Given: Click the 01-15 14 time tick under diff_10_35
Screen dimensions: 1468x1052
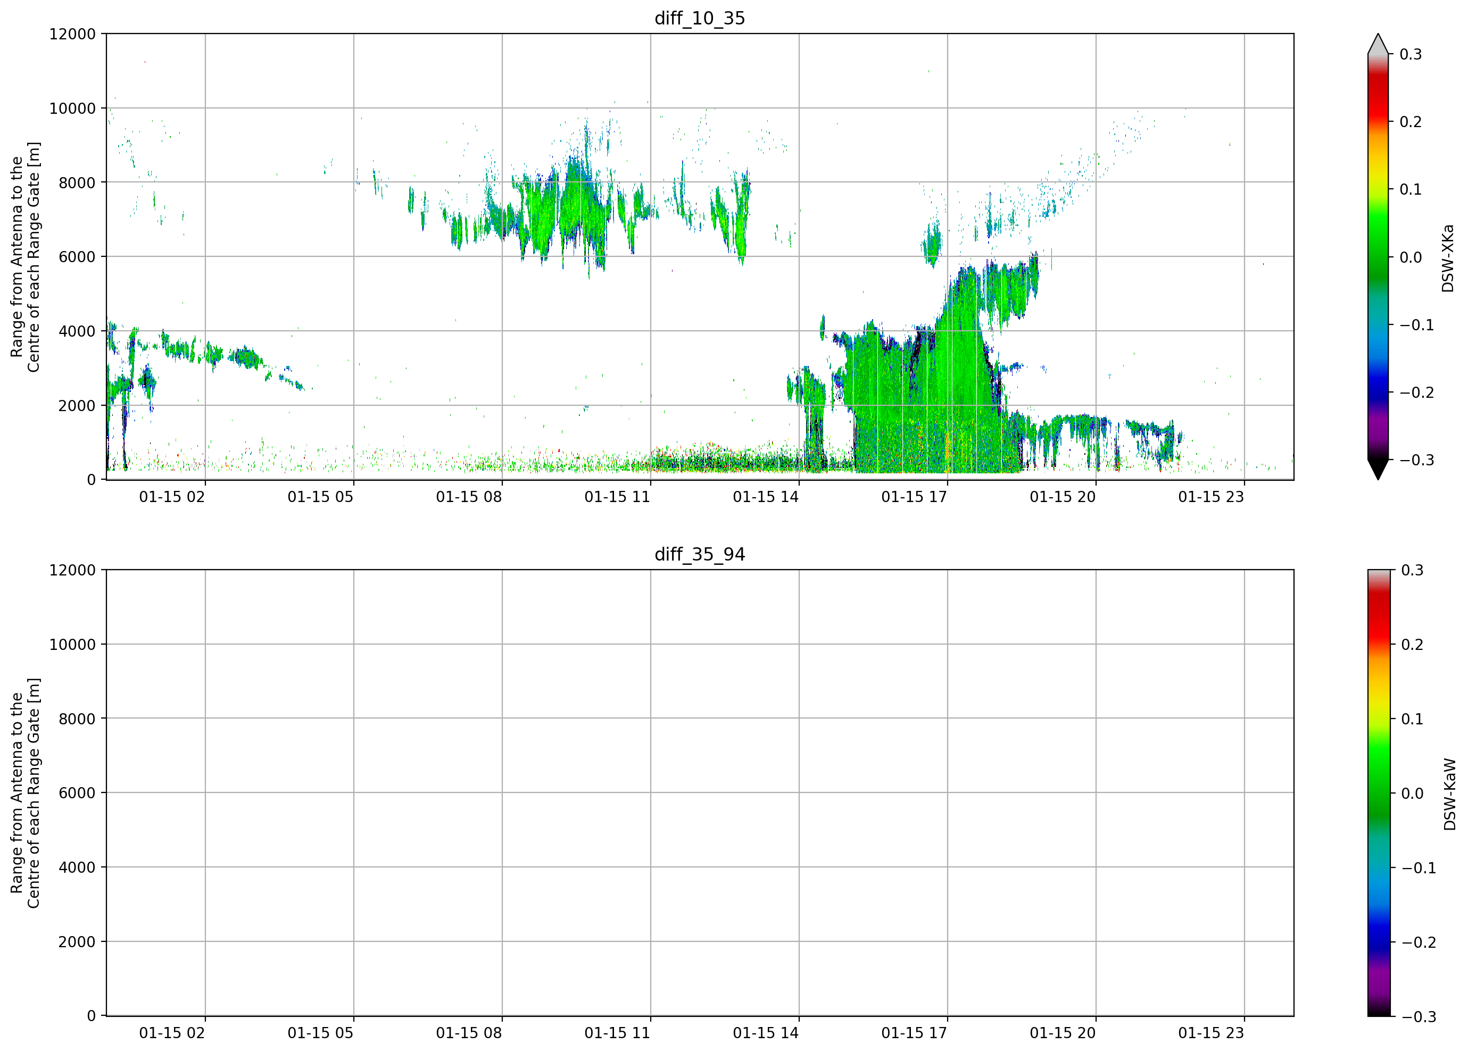Looking at the screenshot, I should 766,497.
